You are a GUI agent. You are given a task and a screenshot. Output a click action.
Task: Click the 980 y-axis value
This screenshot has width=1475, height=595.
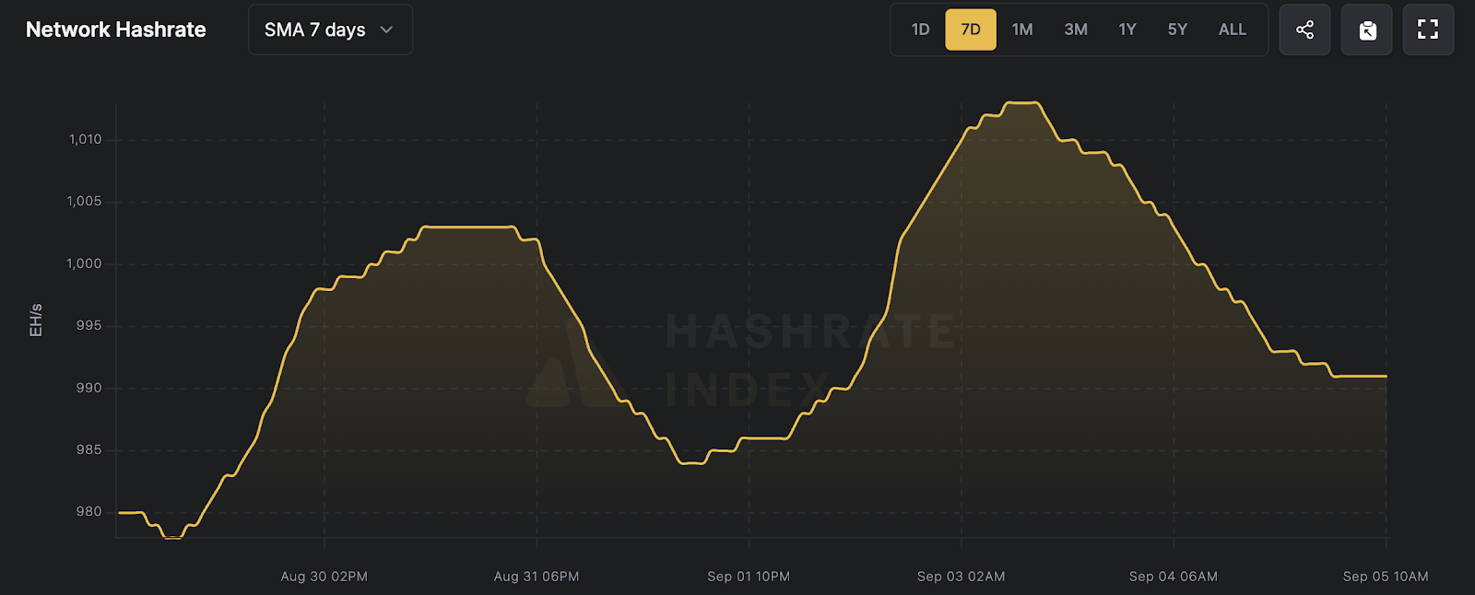(x=89, y=511)
